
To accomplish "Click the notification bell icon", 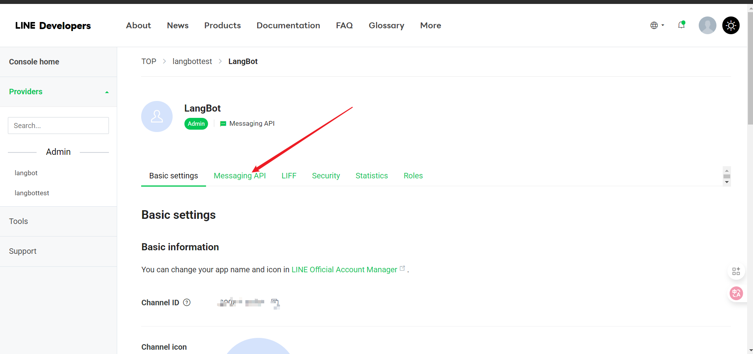I will coord(681,25).
